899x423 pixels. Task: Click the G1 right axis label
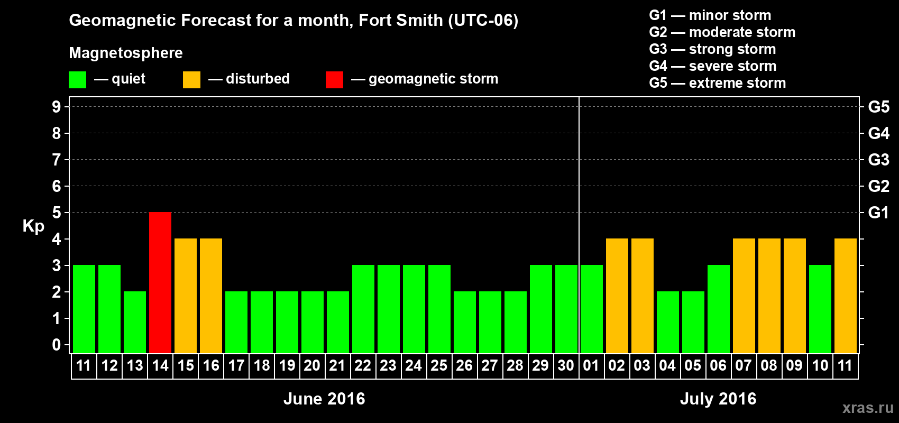879,213
